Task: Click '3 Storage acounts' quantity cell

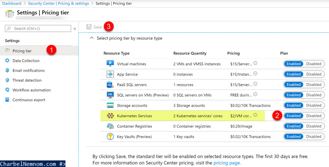Action: coord(189,106)
